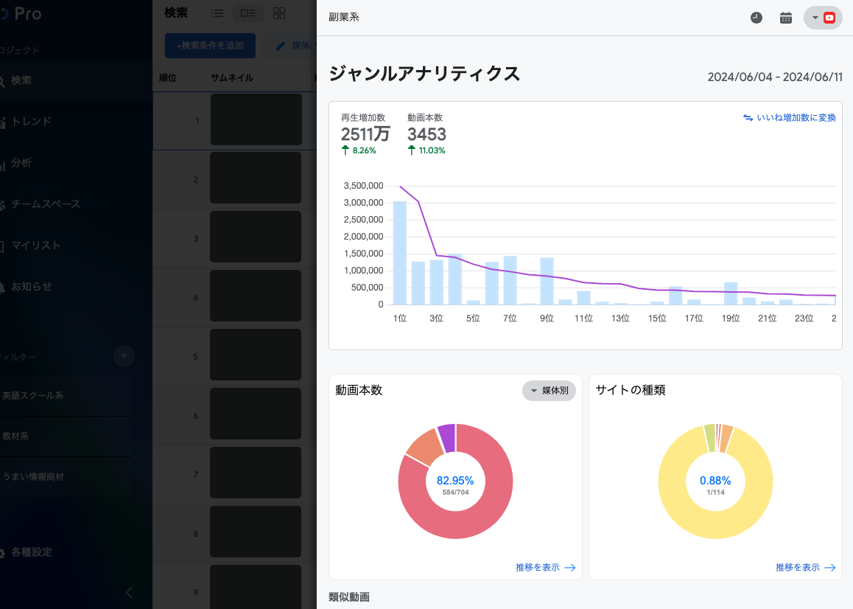Viewport: 853px width, 609px height.
Task: Click the clock history icon
Action: click(757, 18)
